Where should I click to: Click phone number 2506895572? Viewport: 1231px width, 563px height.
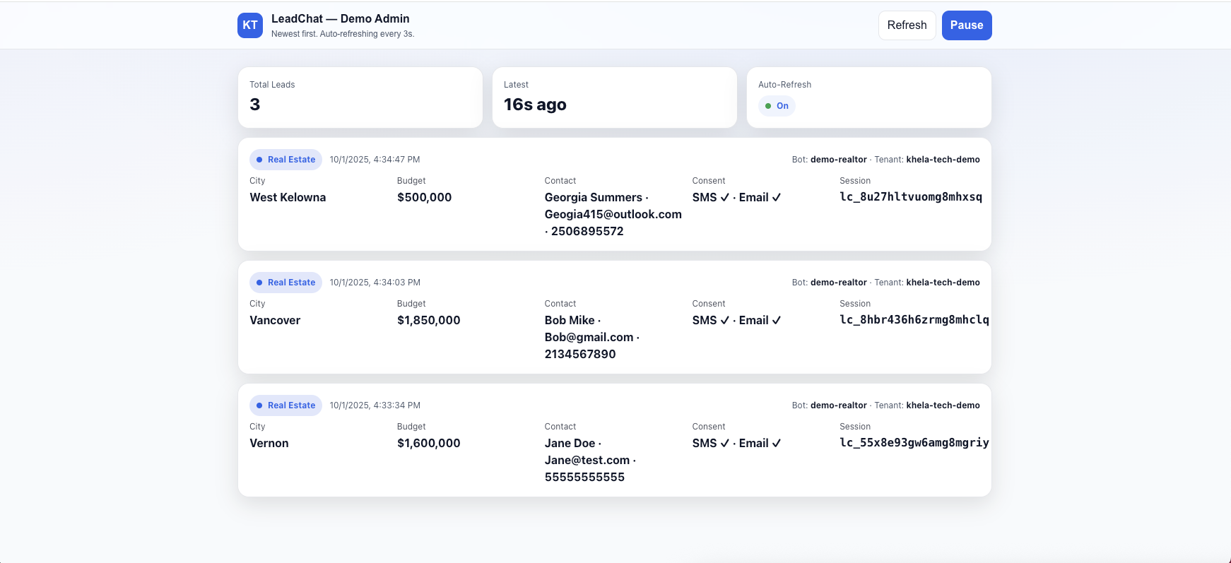pyautogui.click(x=587, y=231)
